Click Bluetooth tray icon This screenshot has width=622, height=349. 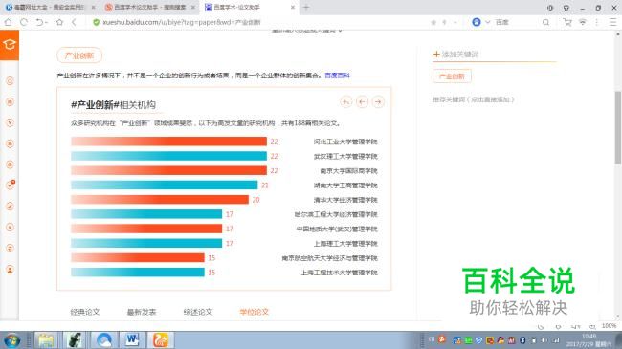pos(522,340)
